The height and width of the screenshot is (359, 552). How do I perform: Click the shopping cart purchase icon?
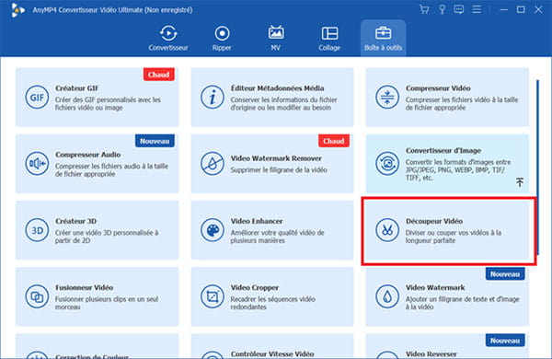[424, 9]
